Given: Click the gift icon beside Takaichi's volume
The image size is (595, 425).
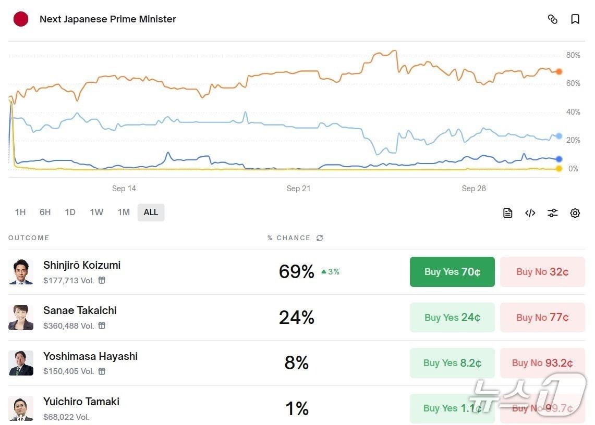Looking at the screenshot, I should tap(102, 326).
